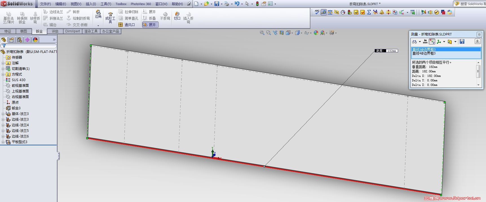
Task: Open the 成形工具 forming tool
Action: (x=110, y=17)
